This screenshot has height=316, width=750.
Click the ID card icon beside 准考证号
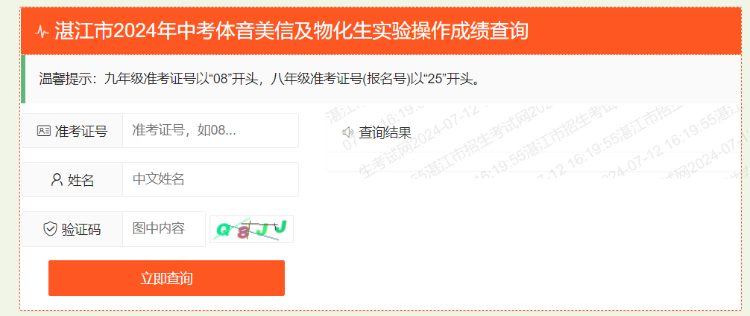point(43,131)
